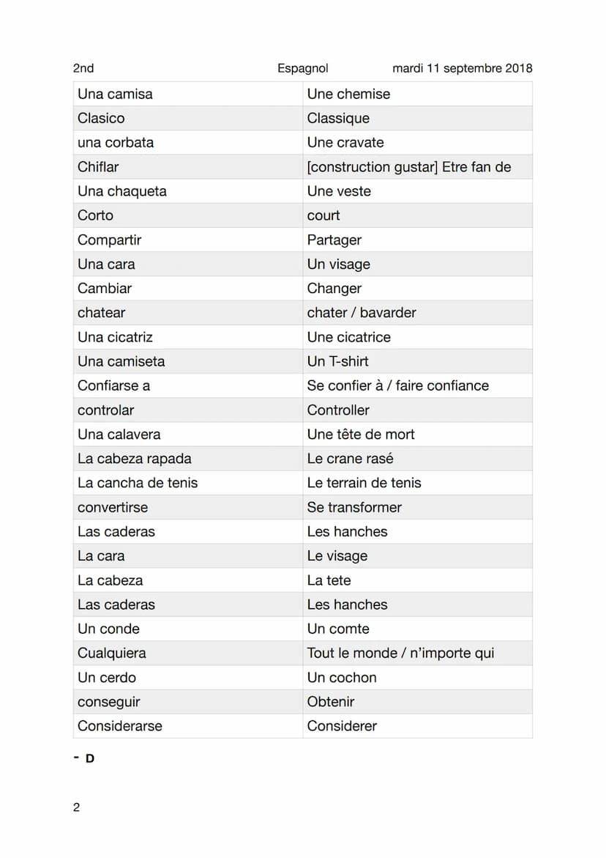Click the 'chater / bavarder' translation

coord(362,312)
